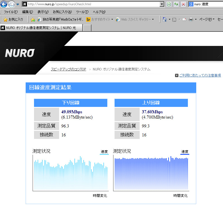Expand the address bar history dropdown
This screenshot has width=223, height=211.
(x=162, y=4)
